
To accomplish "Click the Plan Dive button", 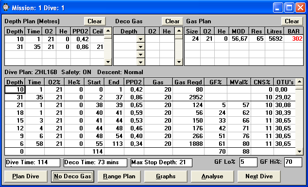I will click(x=26, y=176).
